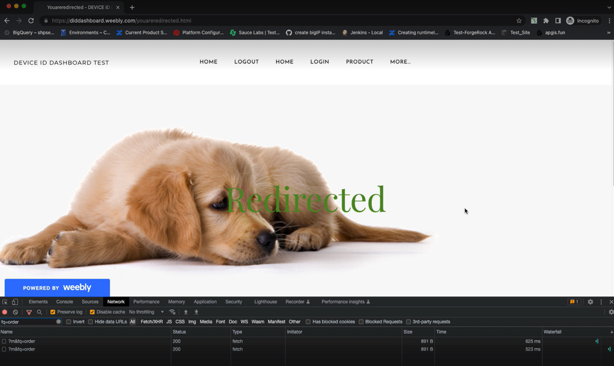Switch to the Console tab
The image size is (614, 366).
[65, 302]
